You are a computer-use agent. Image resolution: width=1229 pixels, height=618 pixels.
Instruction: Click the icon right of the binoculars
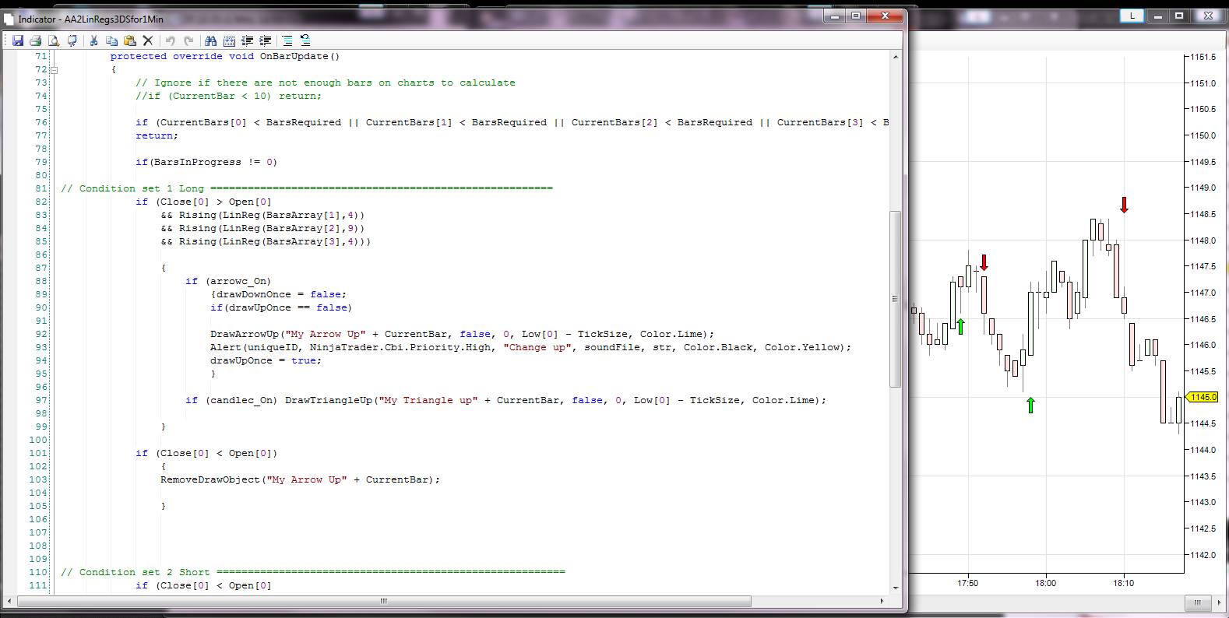coord(229,40)
